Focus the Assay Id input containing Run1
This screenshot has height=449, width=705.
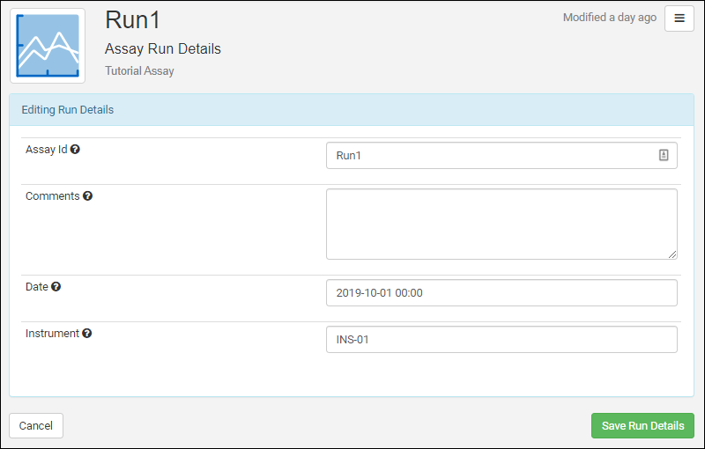pyautogui.click(x=489, y=156)
